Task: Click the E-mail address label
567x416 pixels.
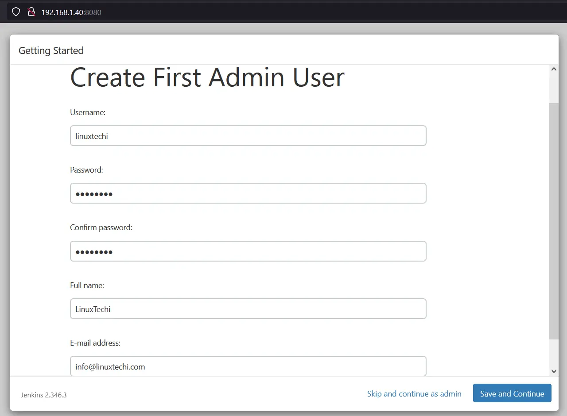Action: (95, 343)
